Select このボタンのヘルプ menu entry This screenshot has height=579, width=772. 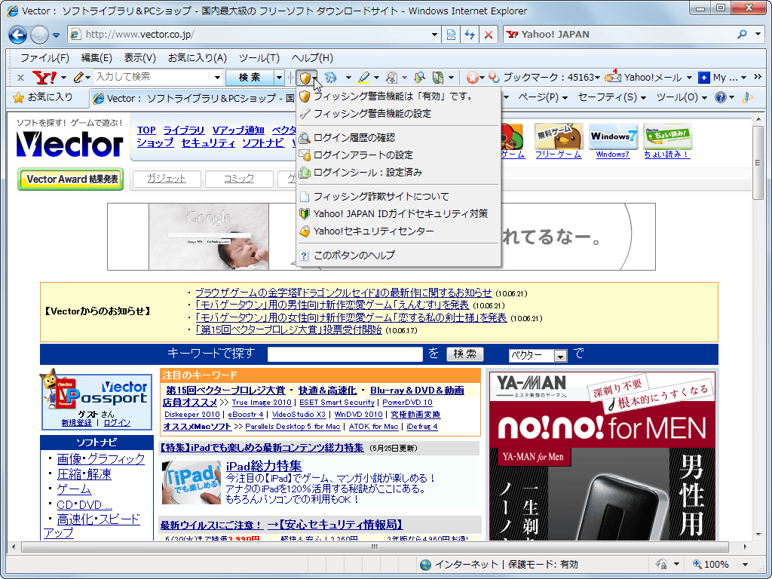point(398,255)
